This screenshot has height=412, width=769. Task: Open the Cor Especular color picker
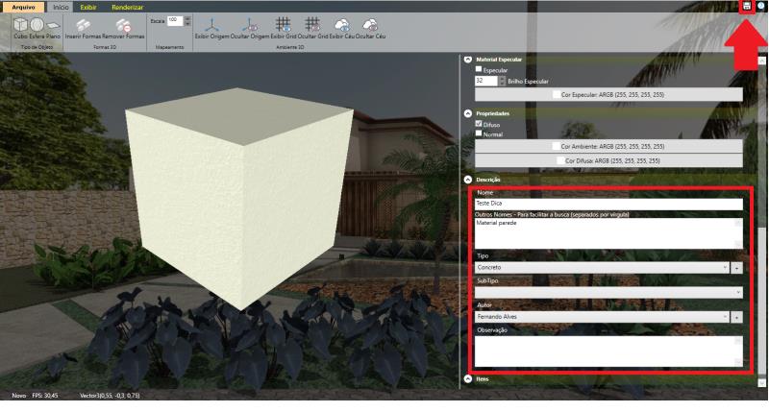[609, 95]
